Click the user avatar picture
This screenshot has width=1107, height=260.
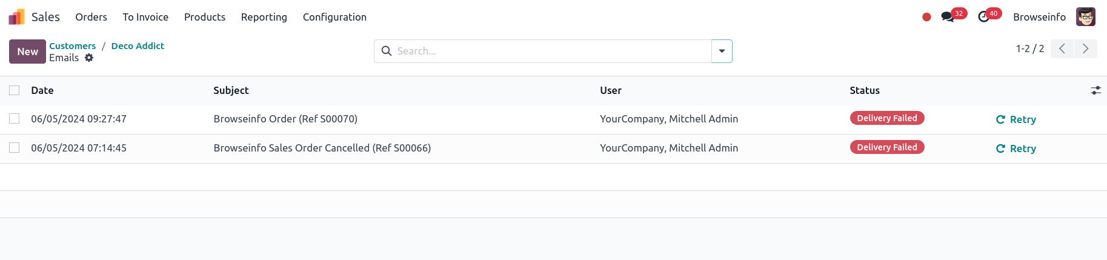pyautogui.click(x=1085, y=17)
